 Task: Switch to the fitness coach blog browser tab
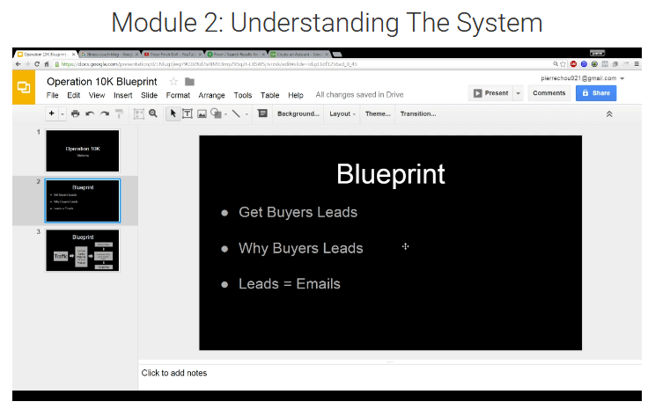click(x=108, y=55)
